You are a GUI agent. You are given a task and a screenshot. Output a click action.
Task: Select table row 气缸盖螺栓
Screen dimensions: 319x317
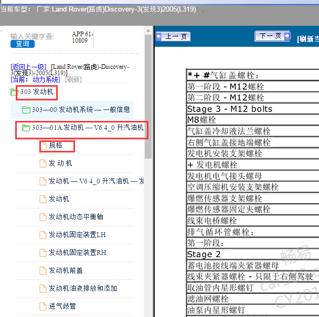(253, 75)
